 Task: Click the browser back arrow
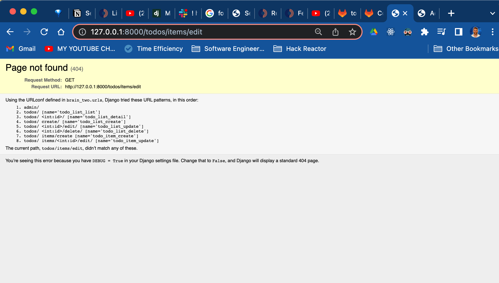[x=10, y=32]
